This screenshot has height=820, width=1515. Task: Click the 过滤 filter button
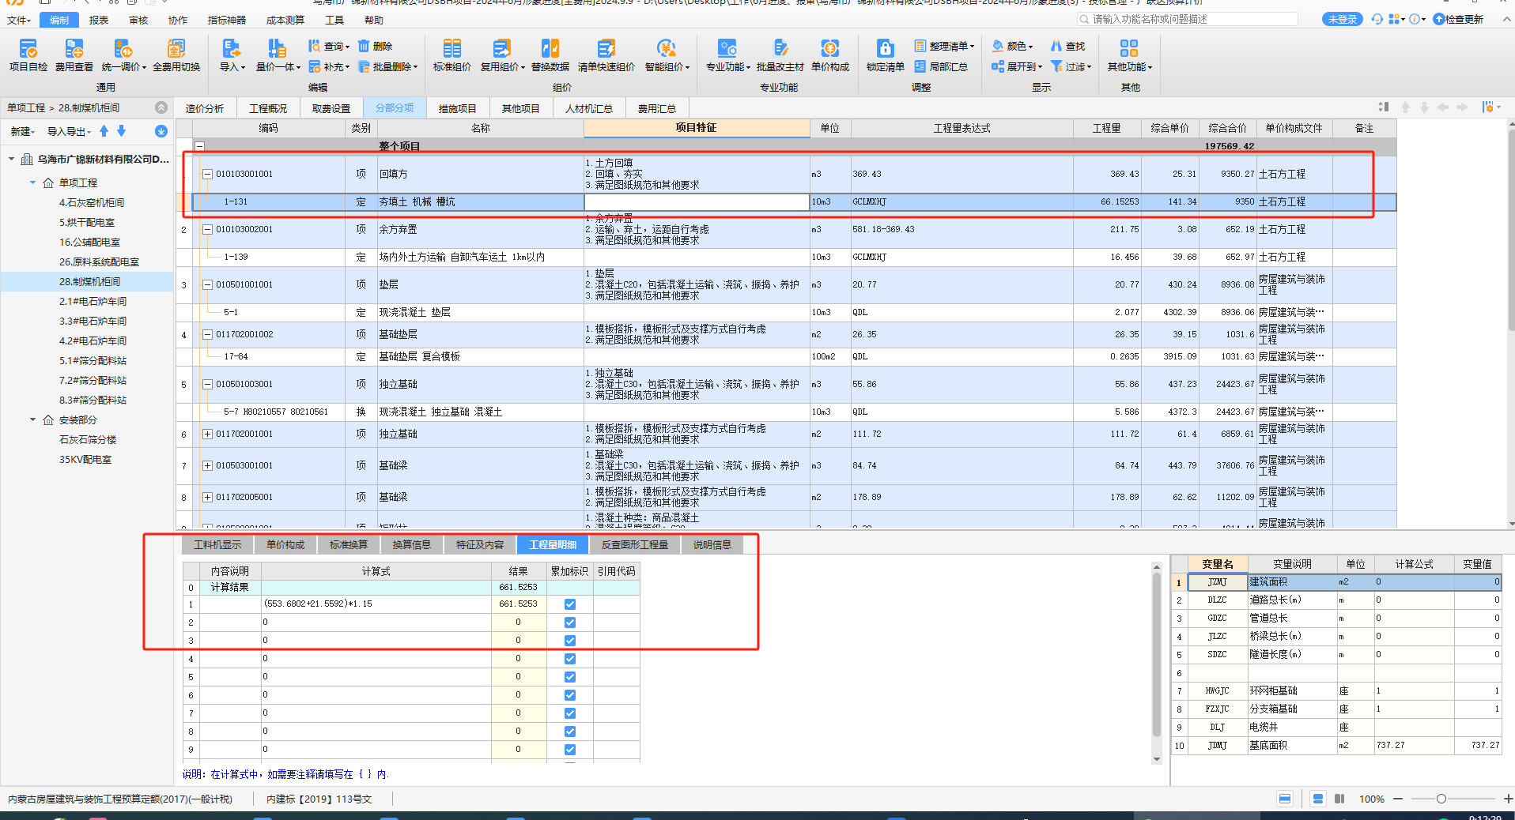[1071, 66]
